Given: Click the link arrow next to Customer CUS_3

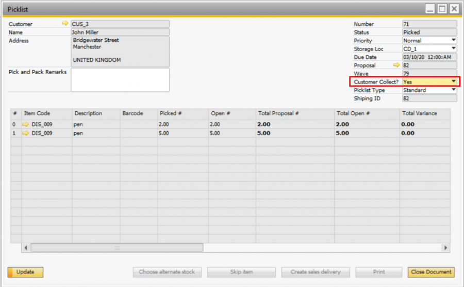Looking at the screenshot, I should tap(64, 24).
